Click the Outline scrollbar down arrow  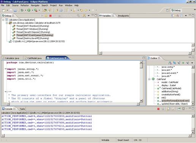[193, 104]
